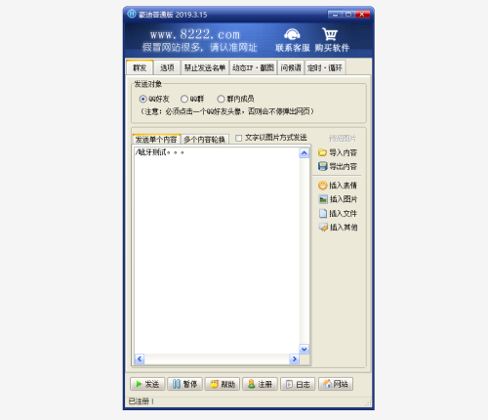Insert an emoticon with 插入表情
The image size is (488, 420).
click(x=338, y=186)
